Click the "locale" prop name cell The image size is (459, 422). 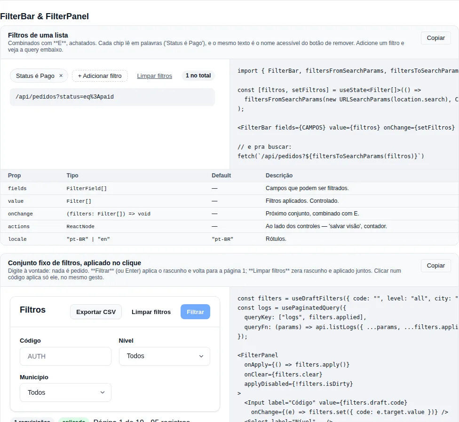tap(17, 239)
